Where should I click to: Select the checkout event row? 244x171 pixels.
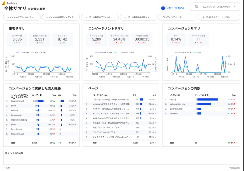(200, 114)
